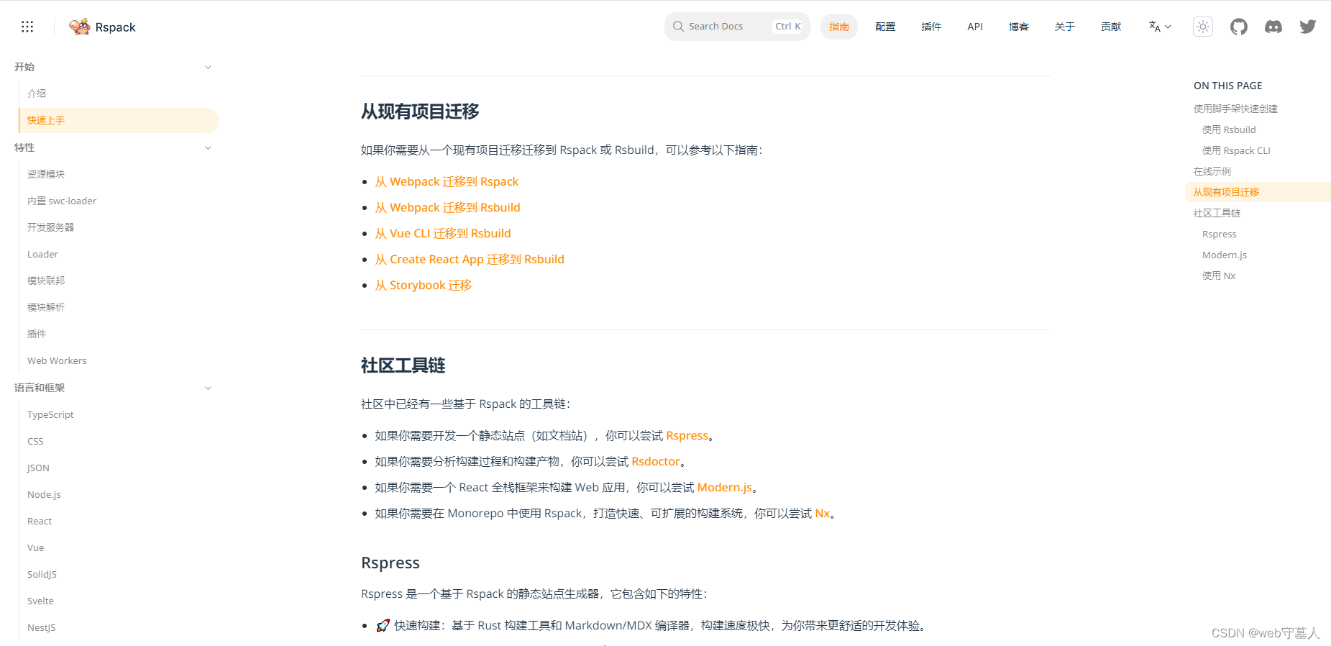Jump to 社区工具链 in page outline
Image resolution: width=1331 pixels, height=646 pixels.
pos(1217,213)
